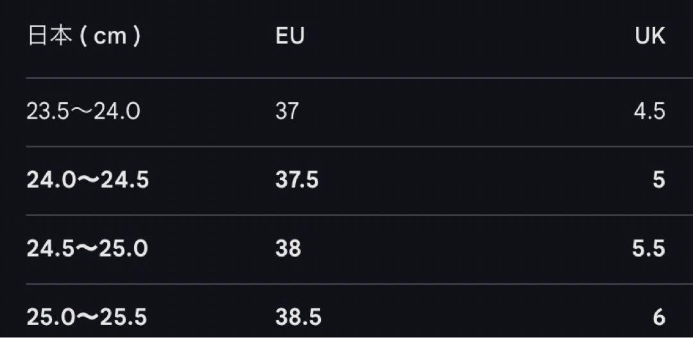Select the UK 4.5 cell

tap(649, 112)
